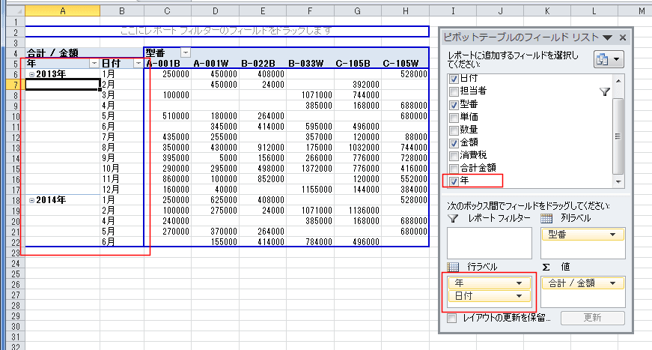Open the 日付 row label field dropdown

[519, 296]
